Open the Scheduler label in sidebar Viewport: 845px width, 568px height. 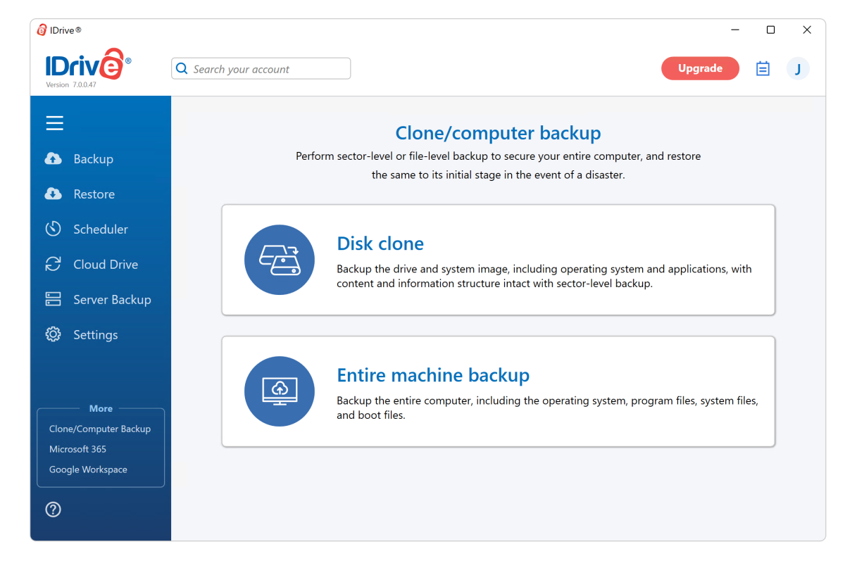(x=101, y=229)
